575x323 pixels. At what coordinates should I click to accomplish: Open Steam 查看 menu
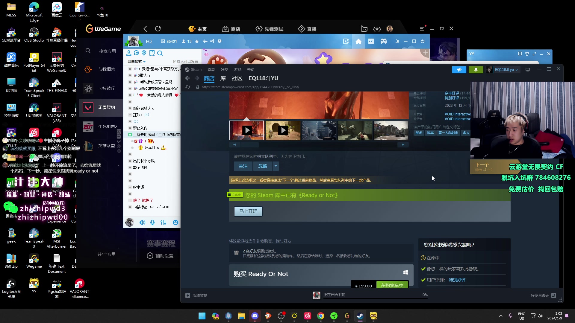tap(211, 70)
